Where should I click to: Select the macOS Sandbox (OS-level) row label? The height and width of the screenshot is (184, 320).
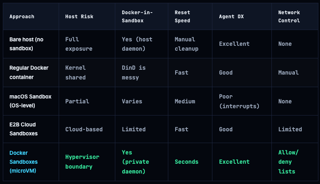point(30,101)
